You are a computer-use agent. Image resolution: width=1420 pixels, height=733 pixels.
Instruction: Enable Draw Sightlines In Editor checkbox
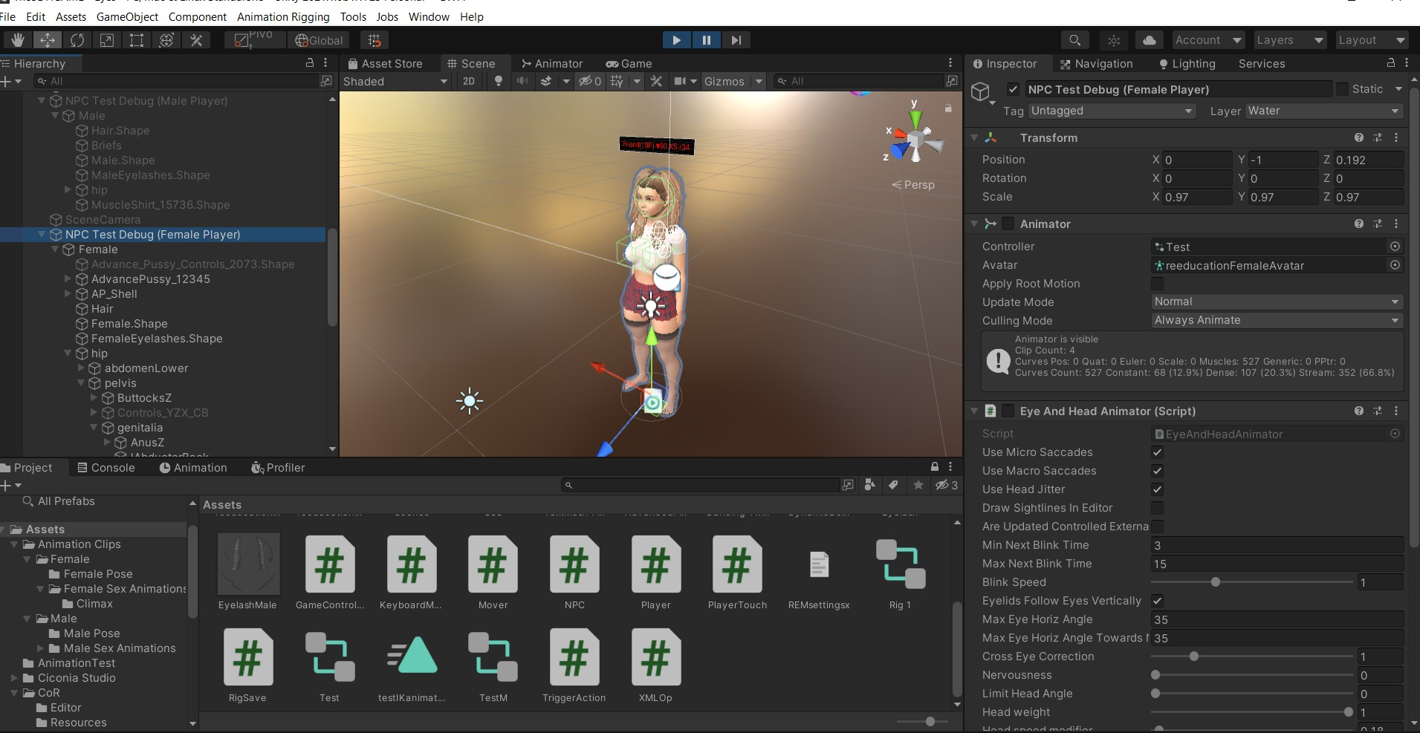click(x=1157, y=508)
